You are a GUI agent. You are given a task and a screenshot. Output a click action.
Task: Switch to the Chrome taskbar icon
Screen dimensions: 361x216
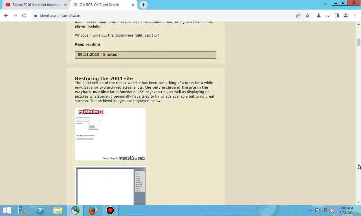75,210
